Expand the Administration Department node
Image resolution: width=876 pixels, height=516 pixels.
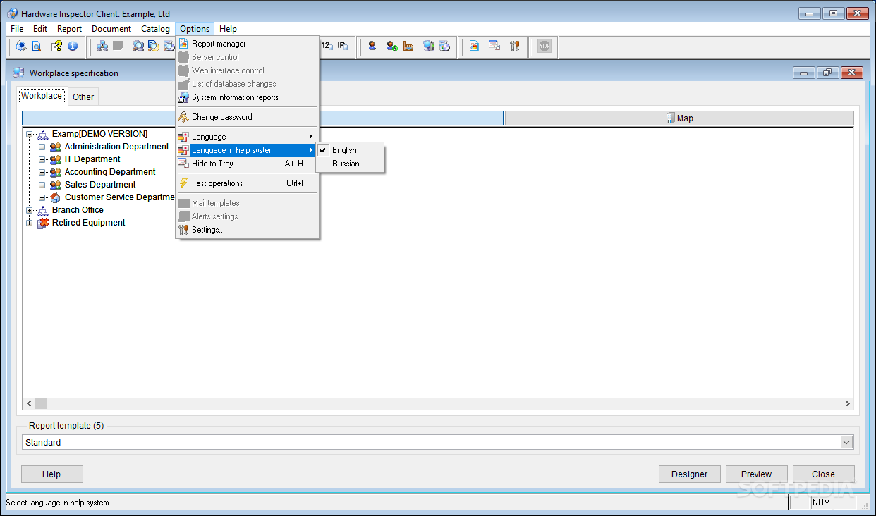(42, 147)
